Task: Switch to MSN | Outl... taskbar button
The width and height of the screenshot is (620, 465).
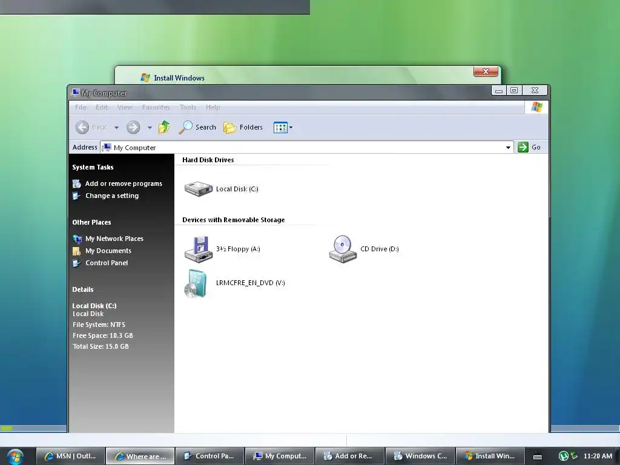Action: [x=70, y=456]
